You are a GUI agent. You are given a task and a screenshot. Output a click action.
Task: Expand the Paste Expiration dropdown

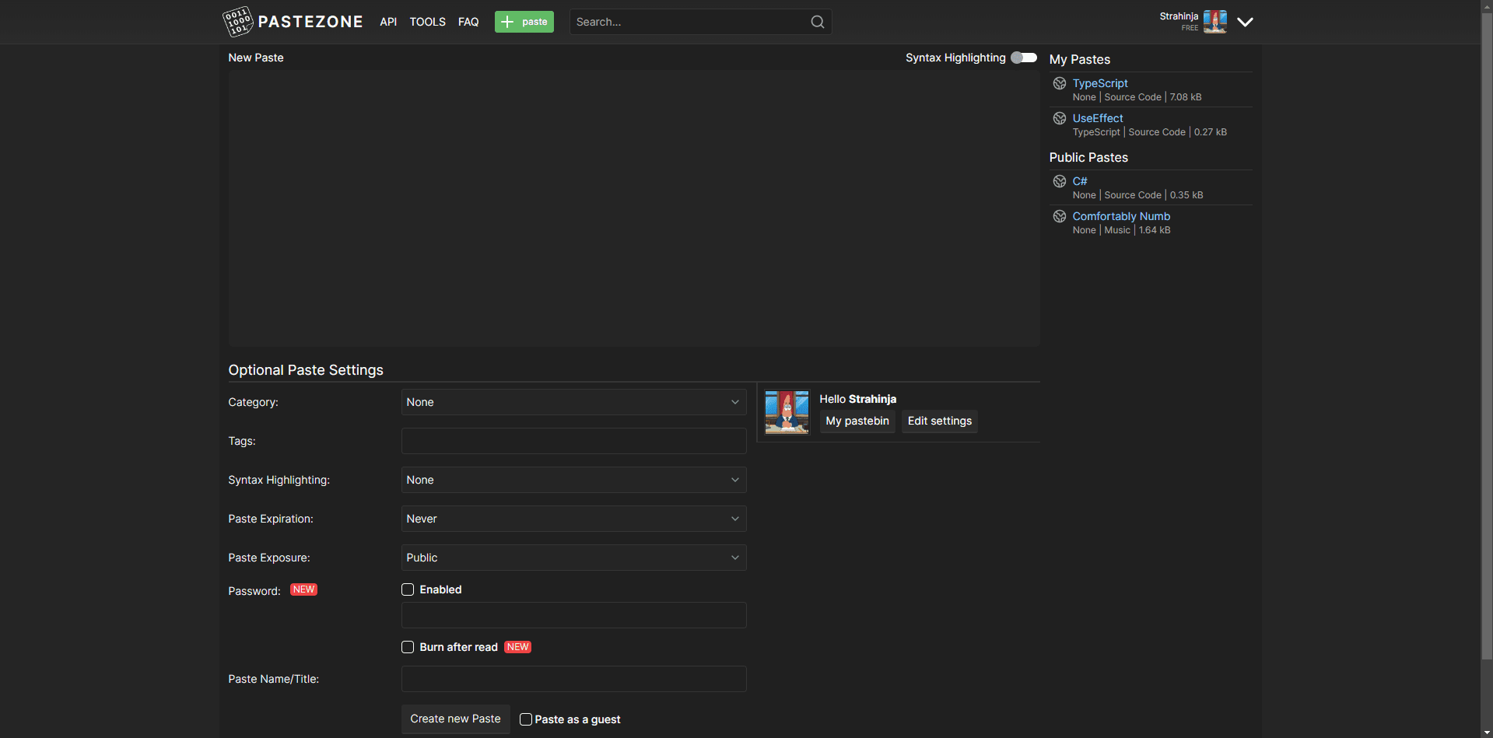click(573, 519)
